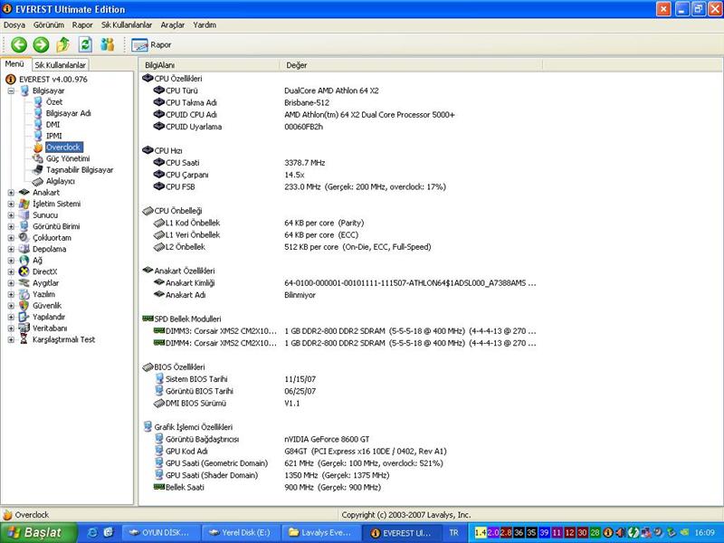Expand the Yazılım tree node
The width and height of the screenshot is (724, 543).
click(x=11, y=294)
